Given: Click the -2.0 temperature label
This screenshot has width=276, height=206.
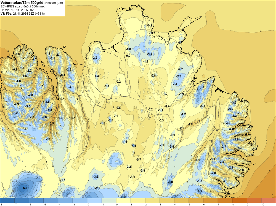Looking at the screenshot, I should point(231,129).
